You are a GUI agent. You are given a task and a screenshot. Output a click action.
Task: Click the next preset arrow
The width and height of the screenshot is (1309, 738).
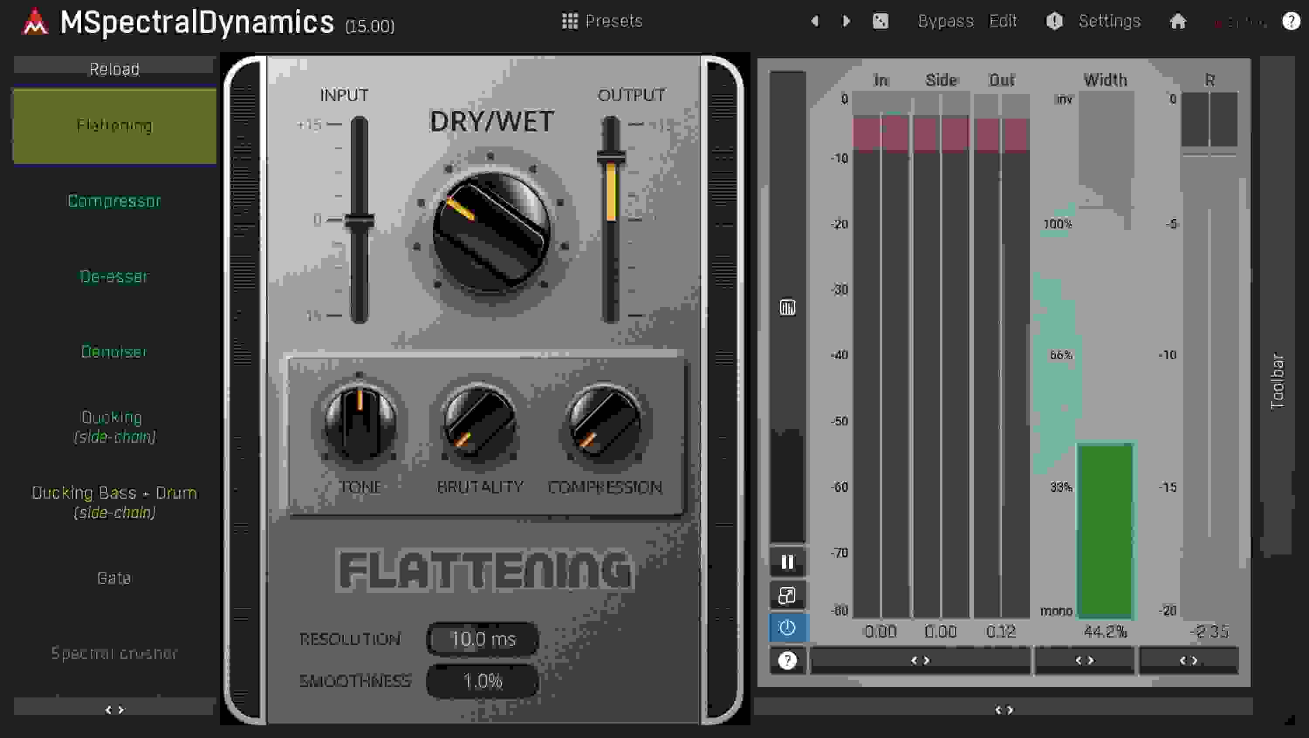click(845, 21)
